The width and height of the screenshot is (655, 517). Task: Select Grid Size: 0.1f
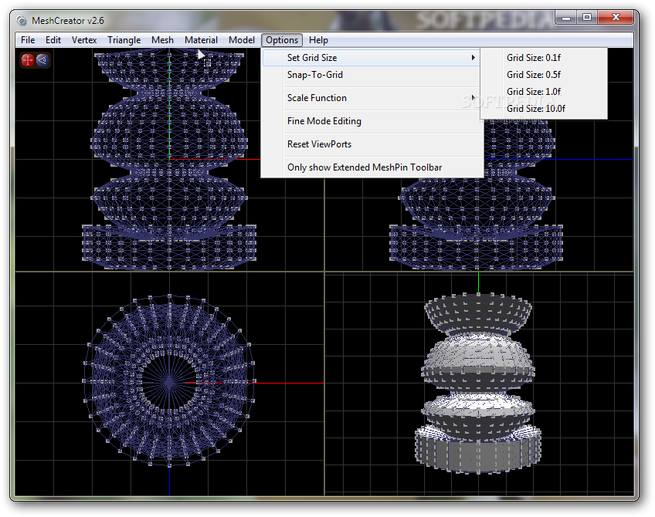tap(544, 58)
